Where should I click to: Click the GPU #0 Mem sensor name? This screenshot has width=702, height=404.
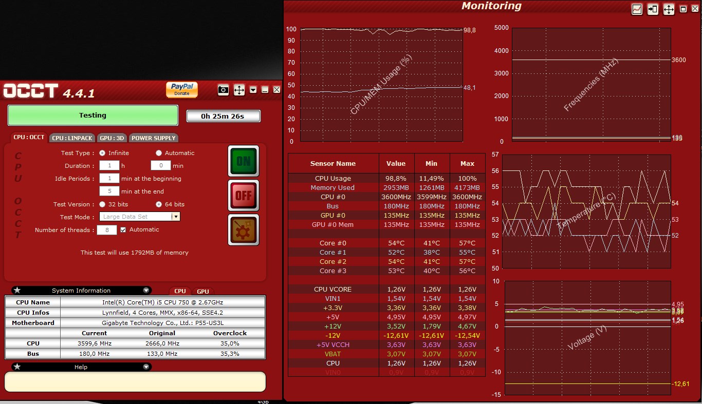332,225
